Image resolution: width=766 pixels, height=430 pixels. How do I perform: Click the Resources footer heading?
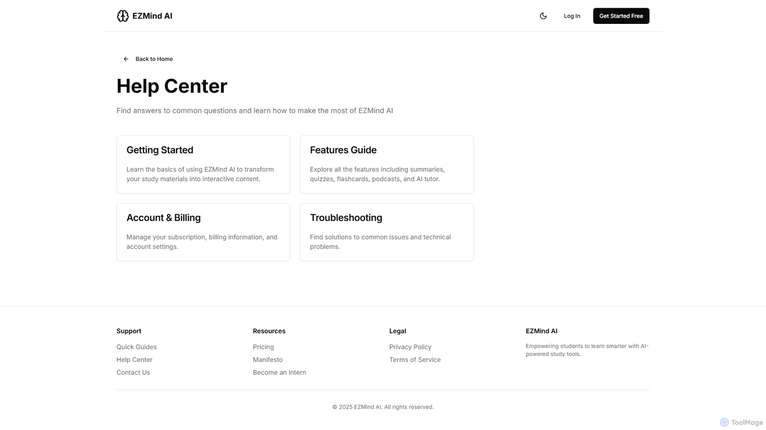[x=269, y=331]
